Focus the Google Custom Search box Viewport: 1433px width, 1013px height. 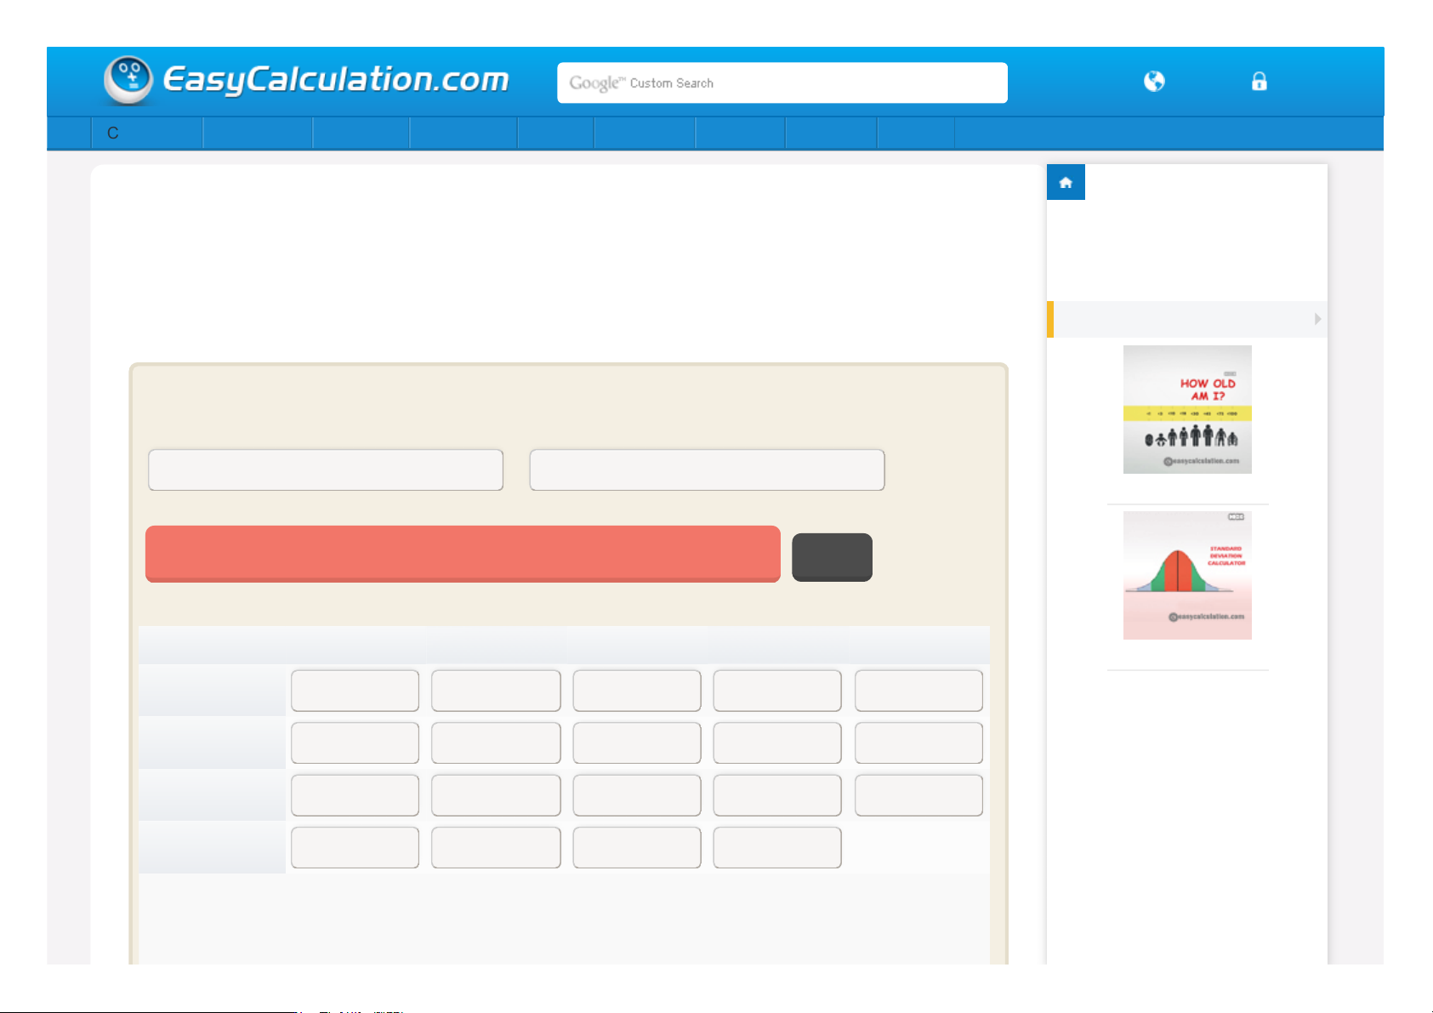782,83
